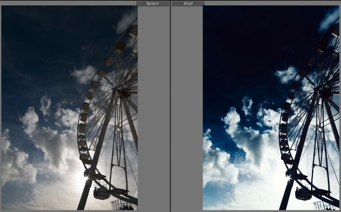This screenshot has width=341, height=212.
Task: Click the After label
Action: [188, 4]
